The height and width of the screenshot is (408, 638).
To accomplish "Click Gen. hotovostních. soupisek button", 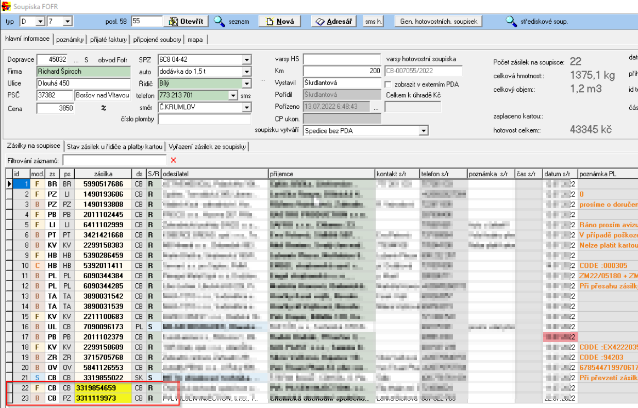I will coord(439,22).
